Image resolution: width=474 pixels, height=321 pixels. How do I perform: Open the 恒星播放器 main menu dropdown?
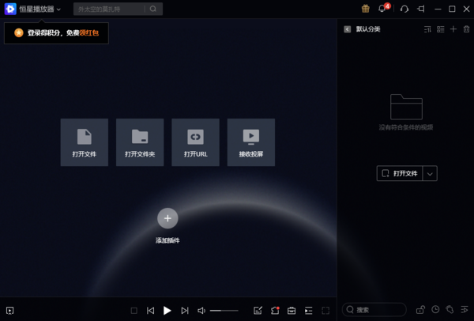[x=40, y=9]
